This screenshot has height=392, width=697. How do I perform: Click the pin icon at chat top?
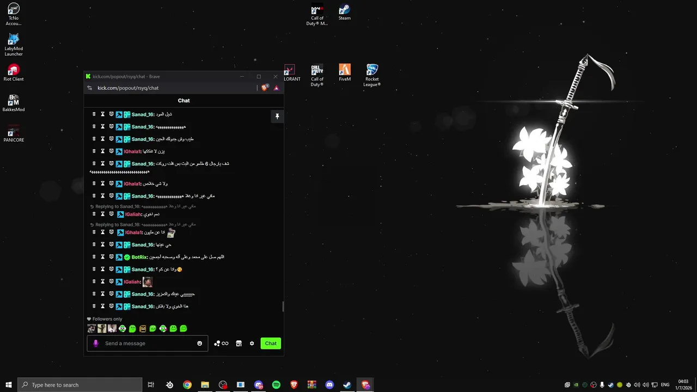click(x=277, y=117)
